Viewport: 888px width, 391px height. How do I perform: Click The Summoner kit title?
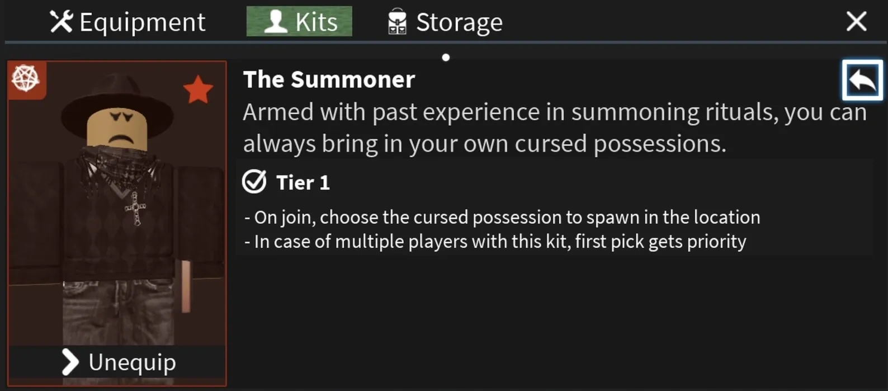point(329,79)
